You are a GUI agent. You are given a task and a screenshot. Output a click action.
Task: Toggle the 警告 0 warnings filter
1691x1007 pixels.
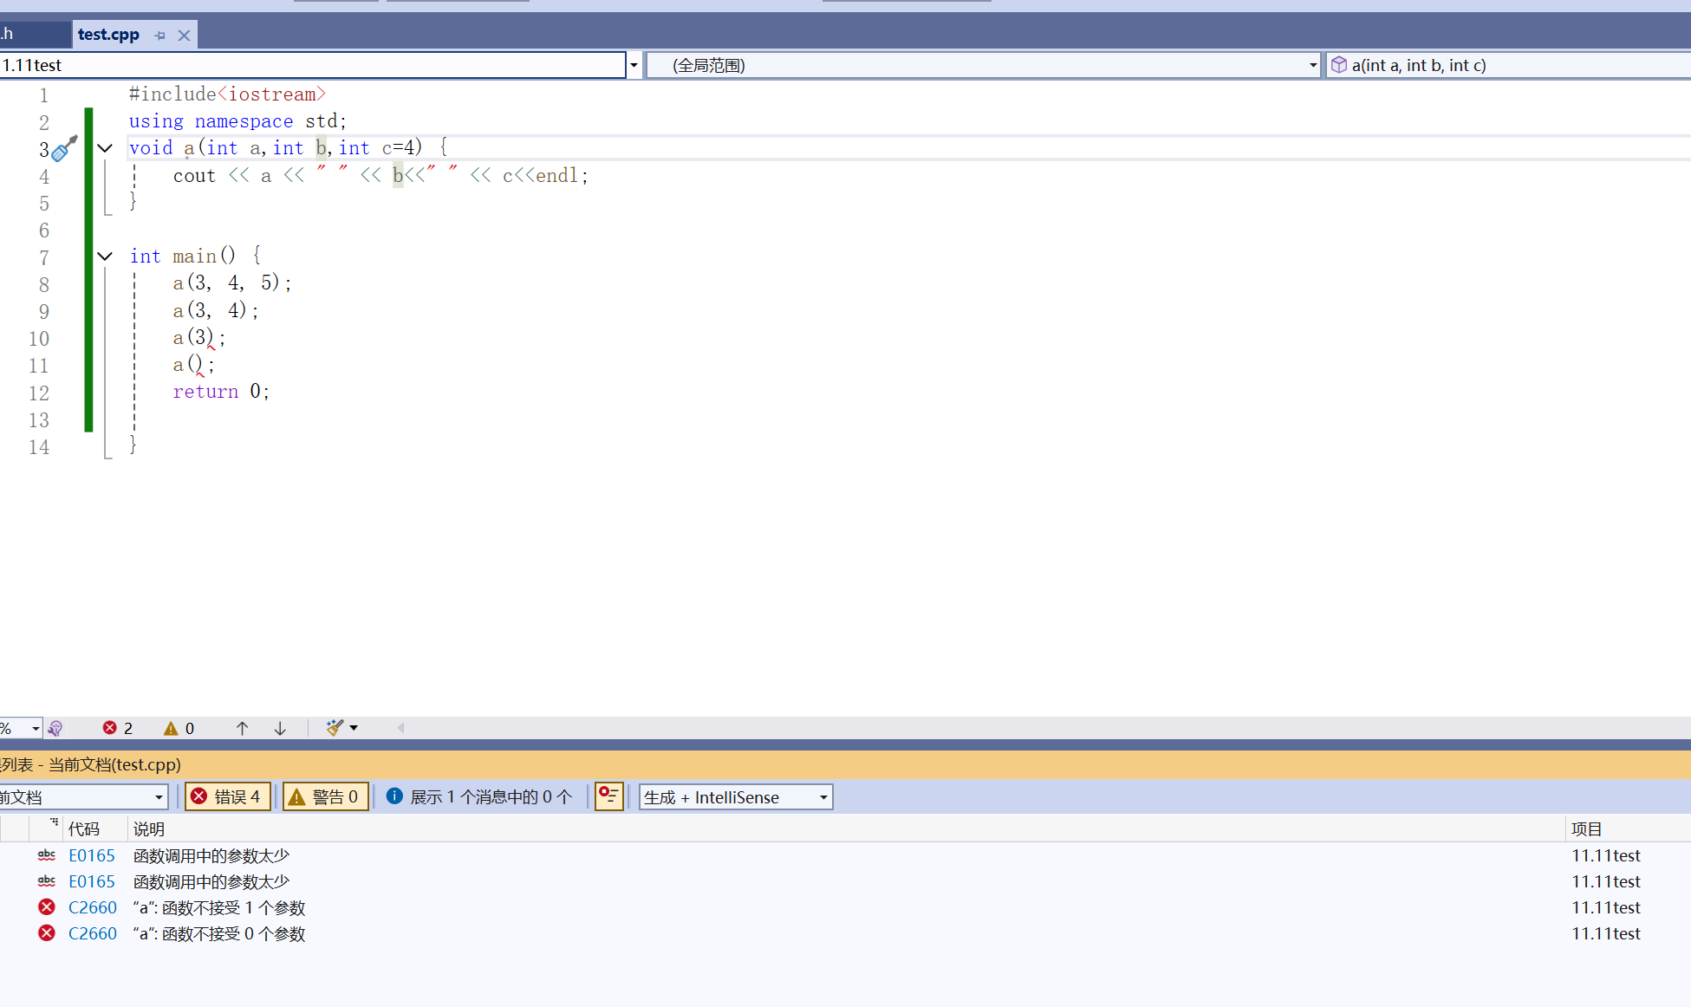point(326,796)
